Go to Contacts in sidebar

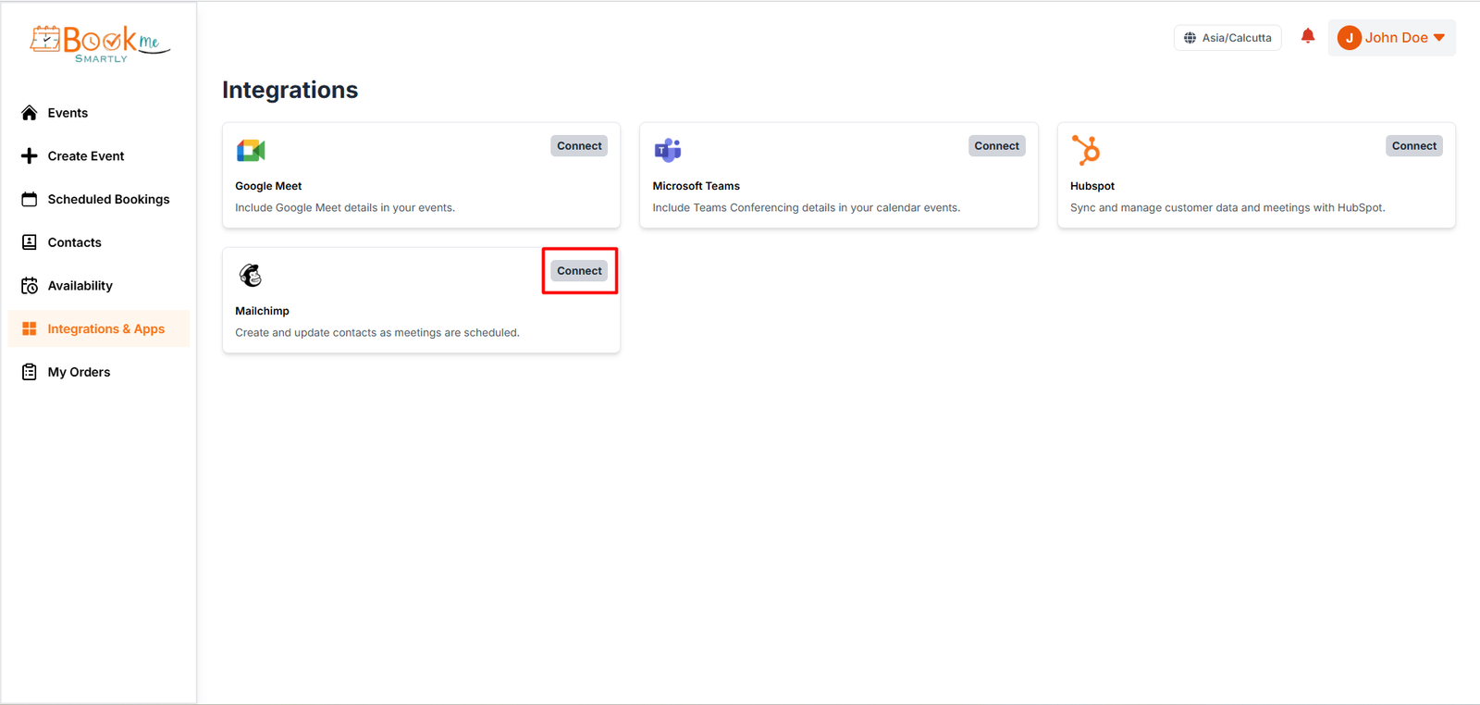(x=74, y=242)
